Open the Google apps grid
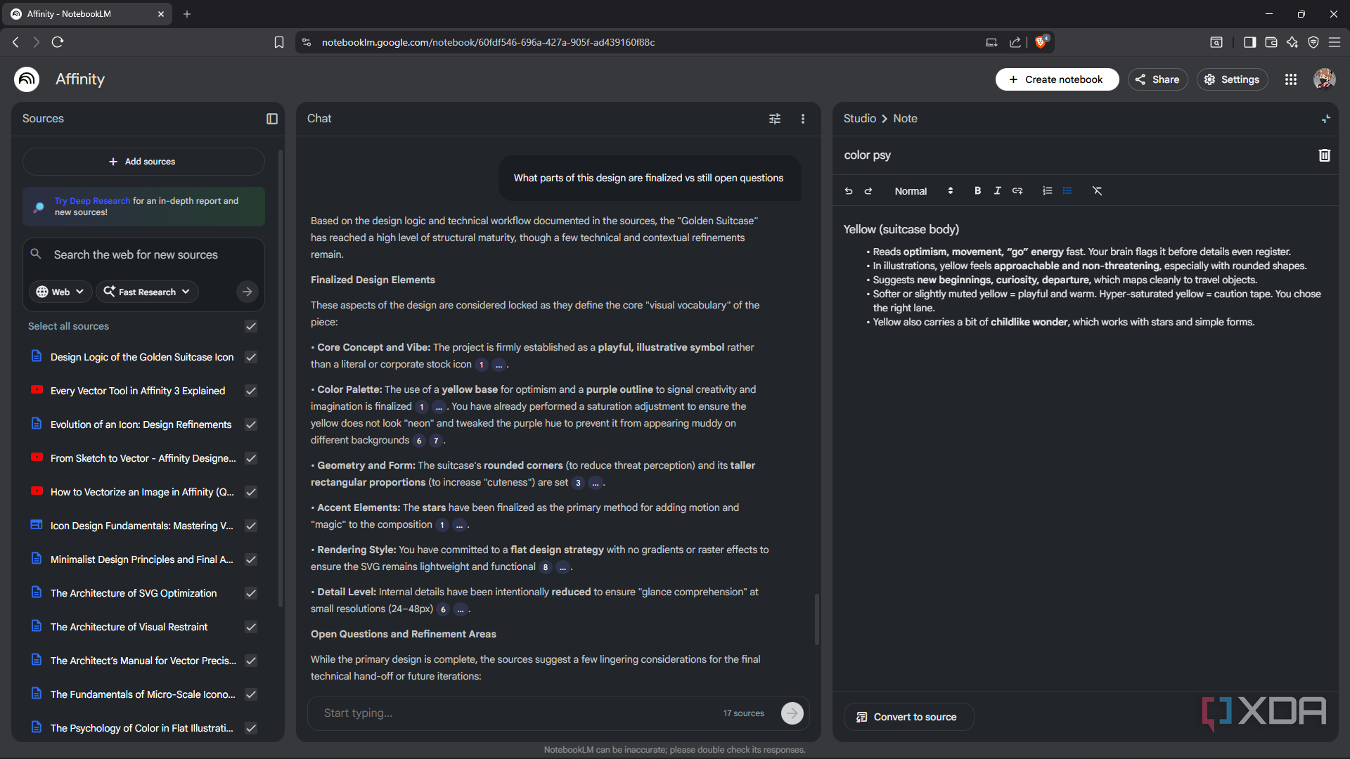This screenshot has width=1350, height=759. click(1291, 79)
